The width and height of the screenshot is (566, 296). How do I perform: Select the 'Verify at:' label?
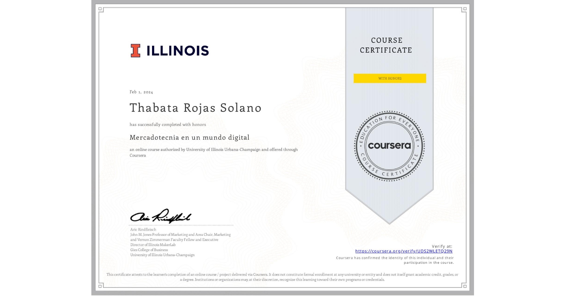tap(442, 246)
